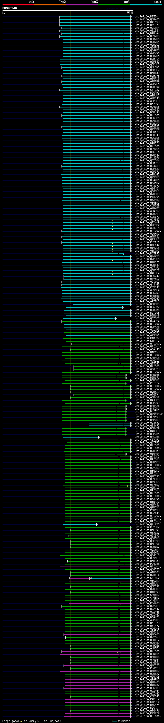Select hit label UniRef100_P25804
164x723 pixels.
coord(147,17)
